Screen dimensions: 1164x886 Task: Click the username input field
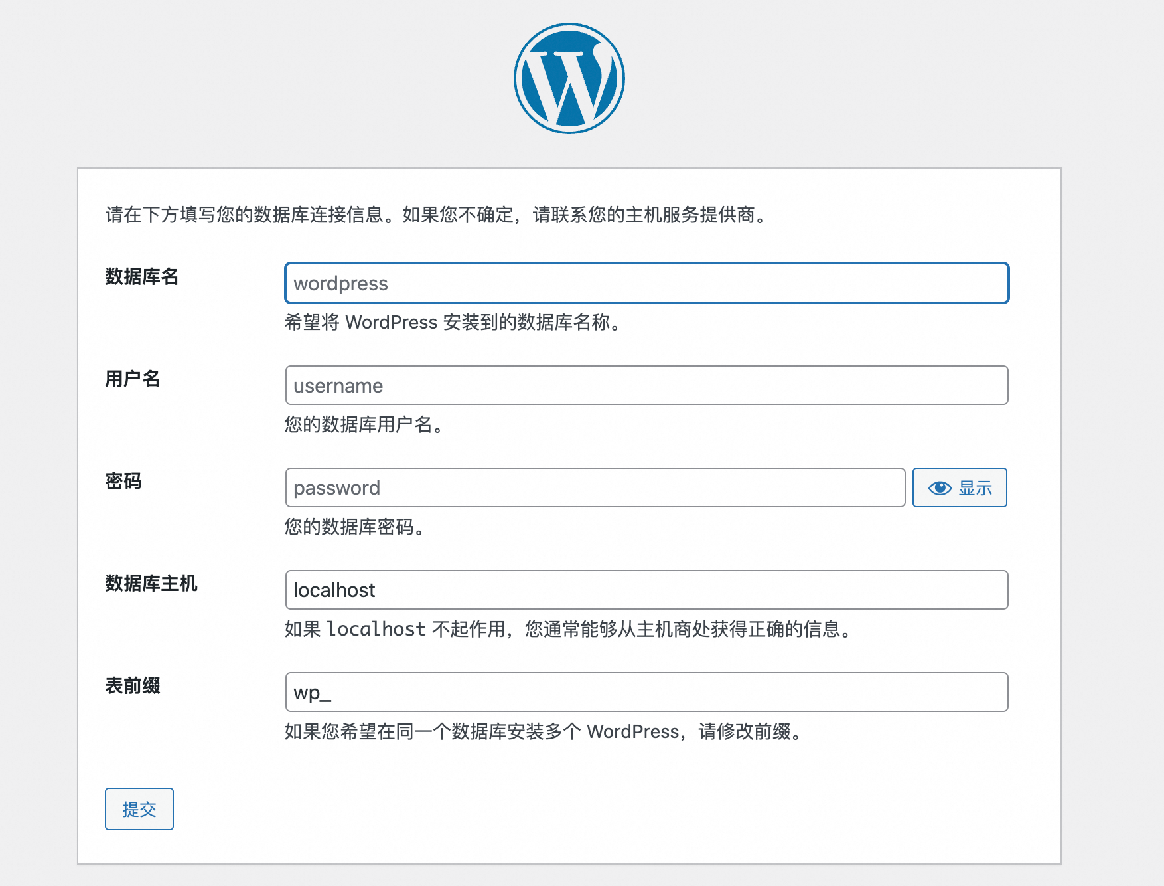click(x=647, y=385)
